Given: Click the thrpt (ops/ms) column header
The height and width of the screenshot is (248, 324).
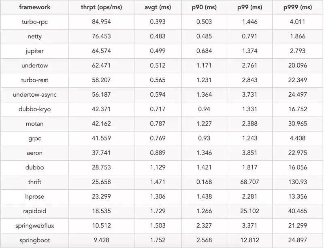Looking at the screenshot, I should coord(102,7).
